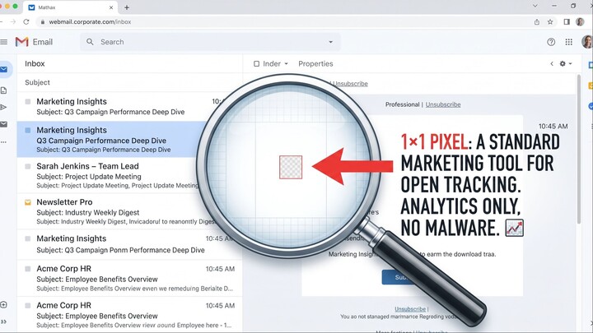Open the apps grid launcher

click(x=569, y=42)
